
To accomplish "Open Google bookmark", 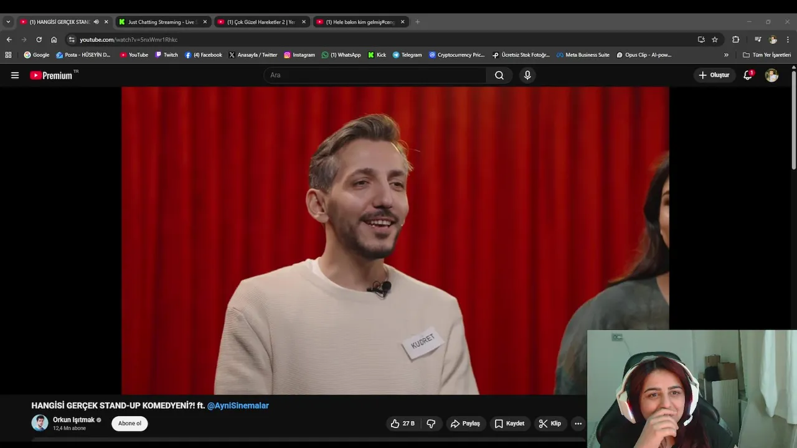I will [x=36, y=55].
